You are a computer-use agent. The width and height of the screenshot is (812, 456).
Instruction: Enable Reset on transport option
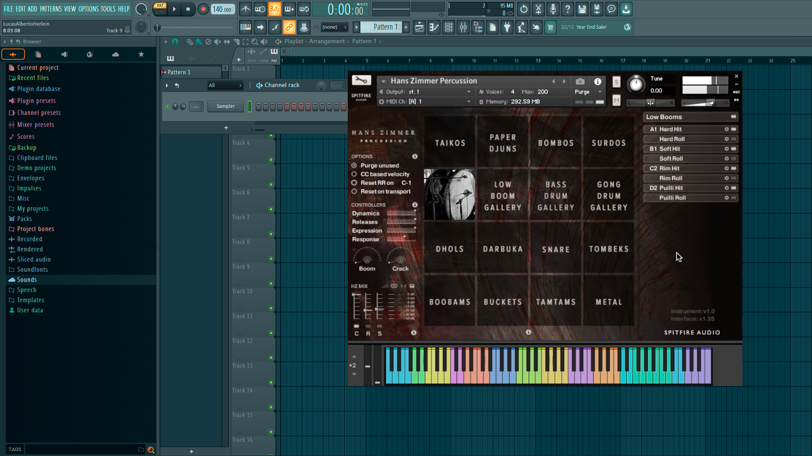click(x=354, y=192)
